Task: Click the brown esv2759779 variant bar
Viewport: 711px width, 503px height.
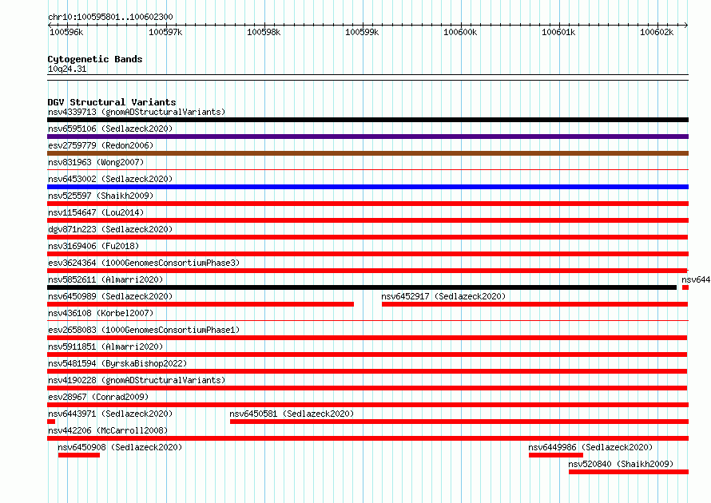Action: pyautogui.click(x=367, y=153)
